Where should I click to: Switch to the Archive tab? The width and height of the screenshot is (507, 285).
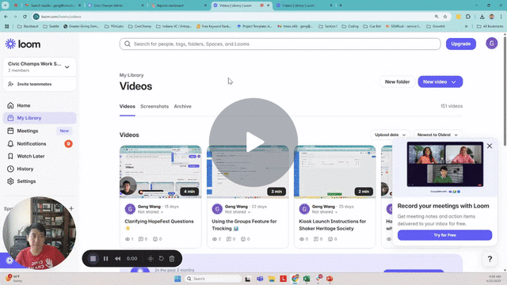pyautogui.click(x=183, y=106)
